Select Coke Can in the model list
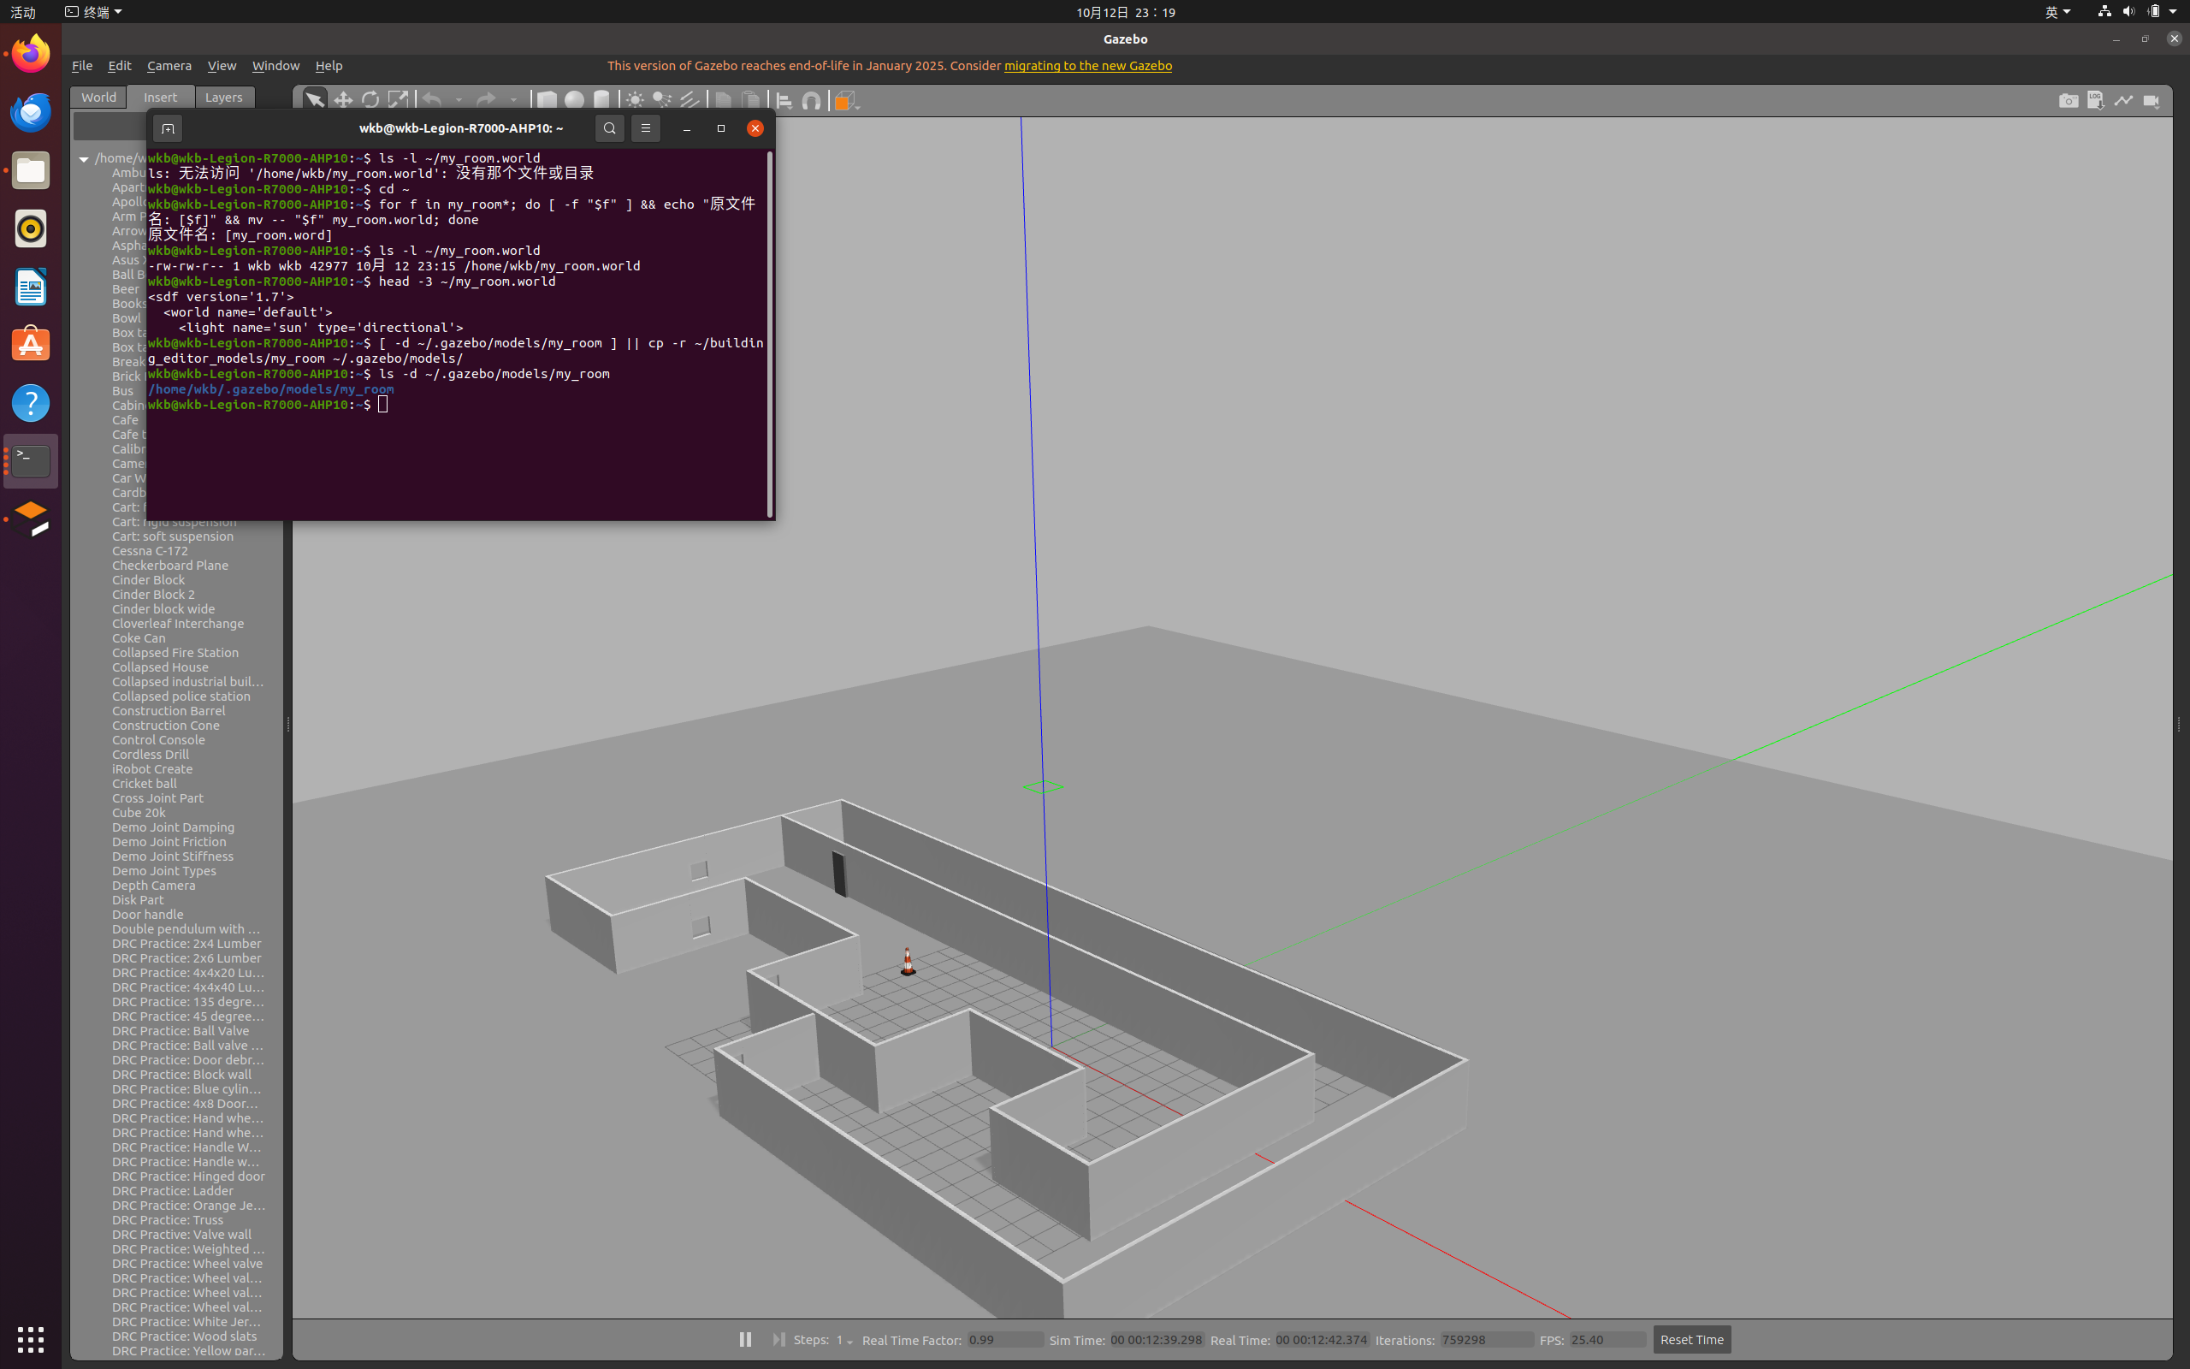 pyautogui.click(x=139, y=638)
